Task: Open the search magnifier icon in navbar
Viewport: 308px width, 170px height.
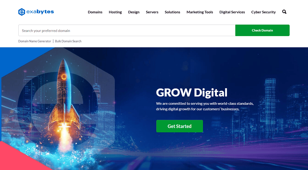Action: click(x=284, y=12)
